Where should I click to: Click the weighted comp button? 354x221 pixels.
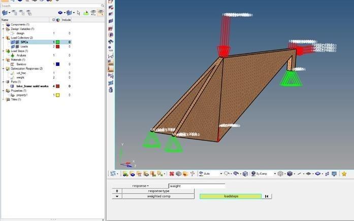(x=158, y=196)
